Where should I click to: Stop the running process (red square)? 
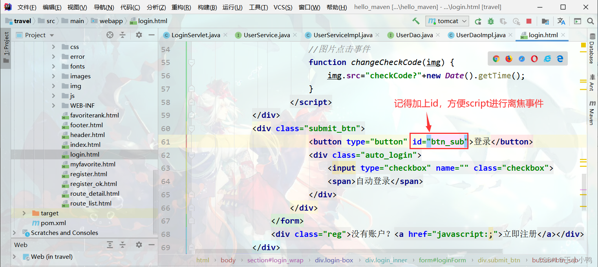529,21
